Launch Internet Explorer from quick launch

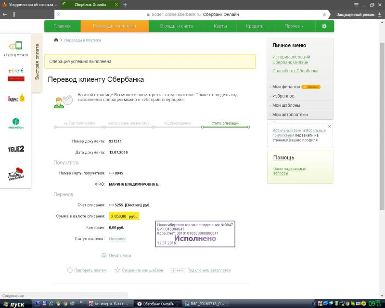pos(51,304)
